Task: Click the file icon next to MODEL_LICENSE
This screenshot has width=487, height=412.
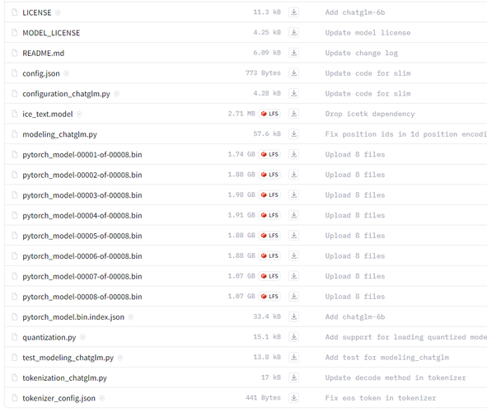Action: (15, 33)
